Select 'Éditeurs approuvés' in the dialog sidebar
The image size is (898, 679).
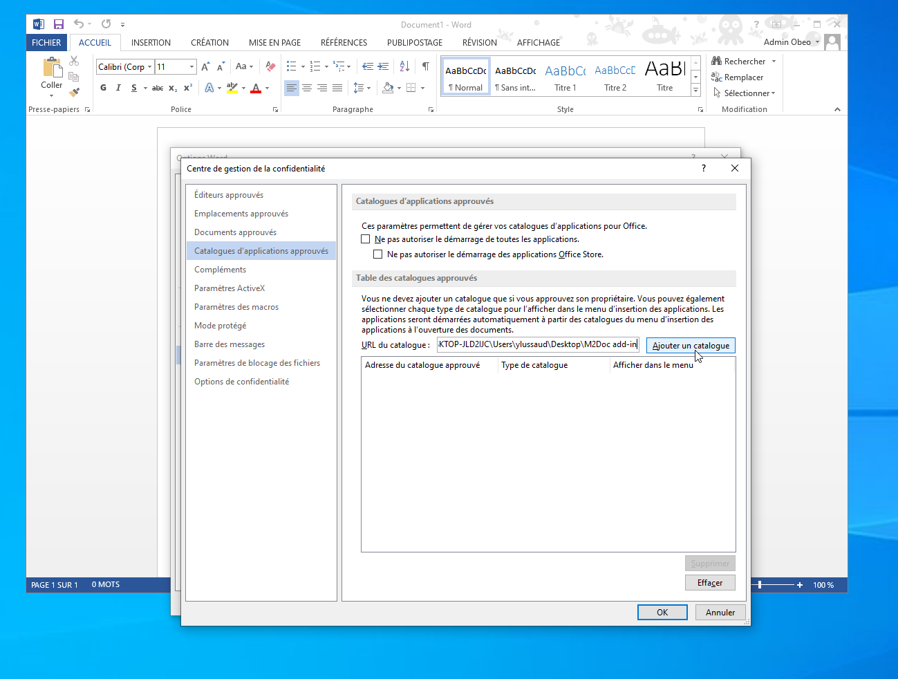(x=261, y=195)
